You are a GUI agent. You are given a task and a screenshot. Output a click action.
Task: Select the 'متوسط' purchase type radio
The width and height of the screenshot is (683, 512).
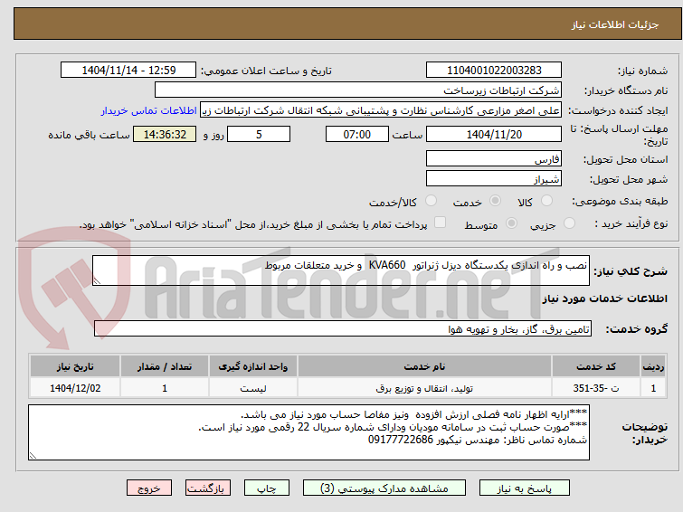pos(511,223)
